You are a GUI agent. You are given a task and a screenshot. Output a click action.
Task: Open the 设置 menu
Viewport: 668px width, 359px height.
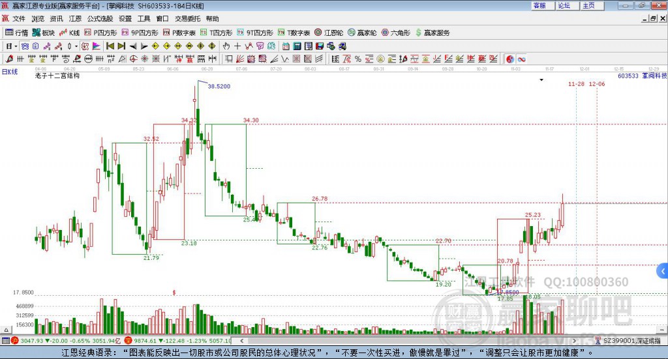click(x=125, y=19)
